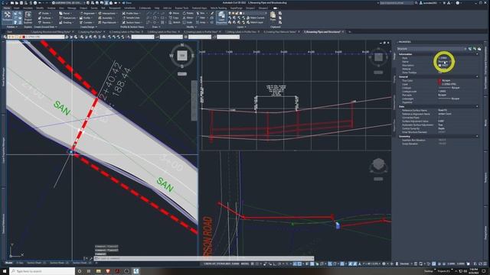This screenshot has width=490, height=275.
Task: Open the object type dropdown in Properties
Action: click(432, 49)
